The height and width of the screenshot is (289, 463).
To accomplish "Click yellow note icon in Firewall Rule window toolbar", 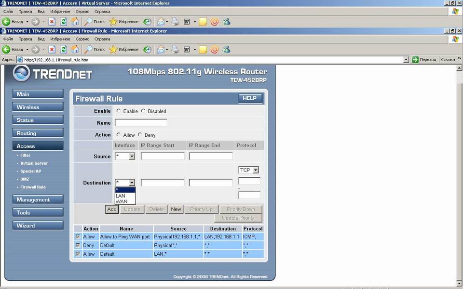I will [x=203, y=50].
